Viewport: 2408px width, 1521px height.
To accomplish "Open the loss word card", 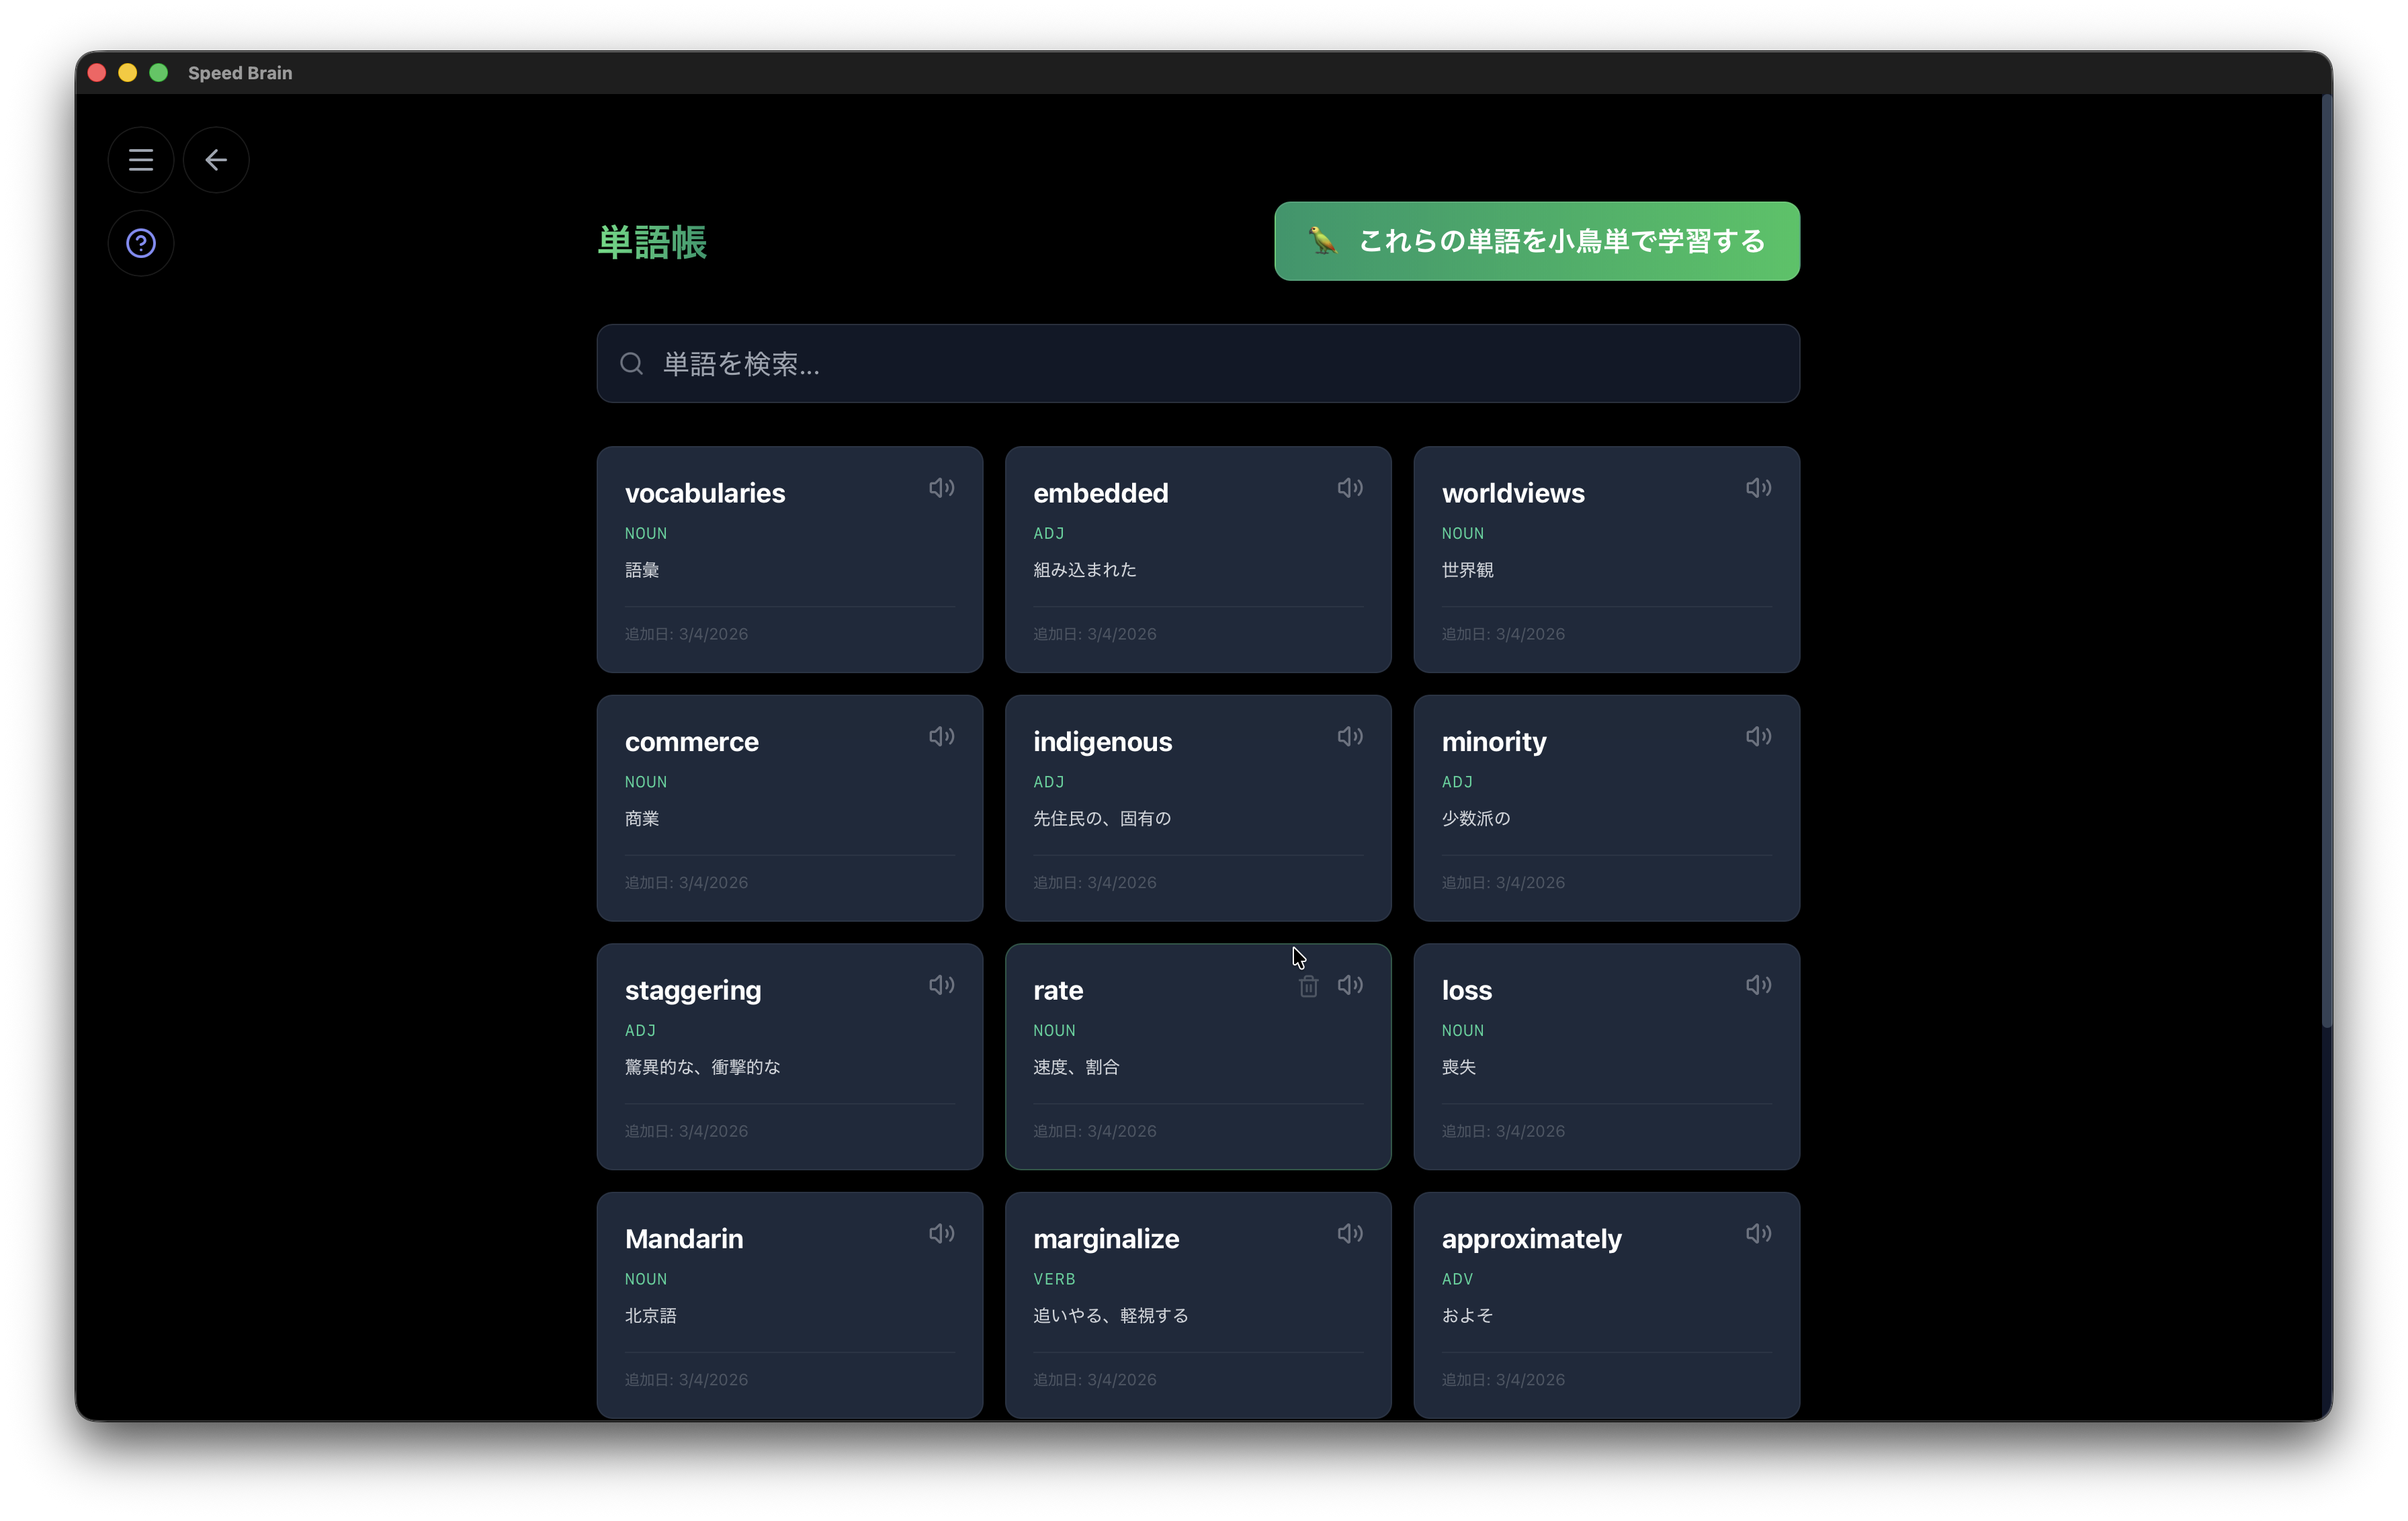I will point(1606,1056).
